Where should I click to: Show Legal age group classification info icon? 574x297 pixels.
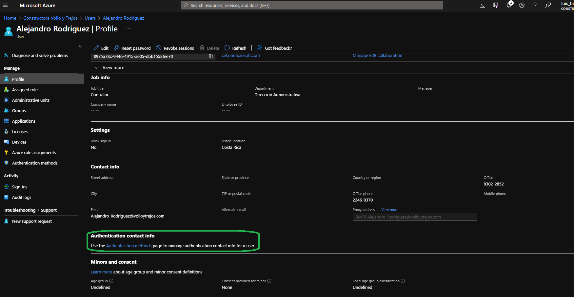403,281
